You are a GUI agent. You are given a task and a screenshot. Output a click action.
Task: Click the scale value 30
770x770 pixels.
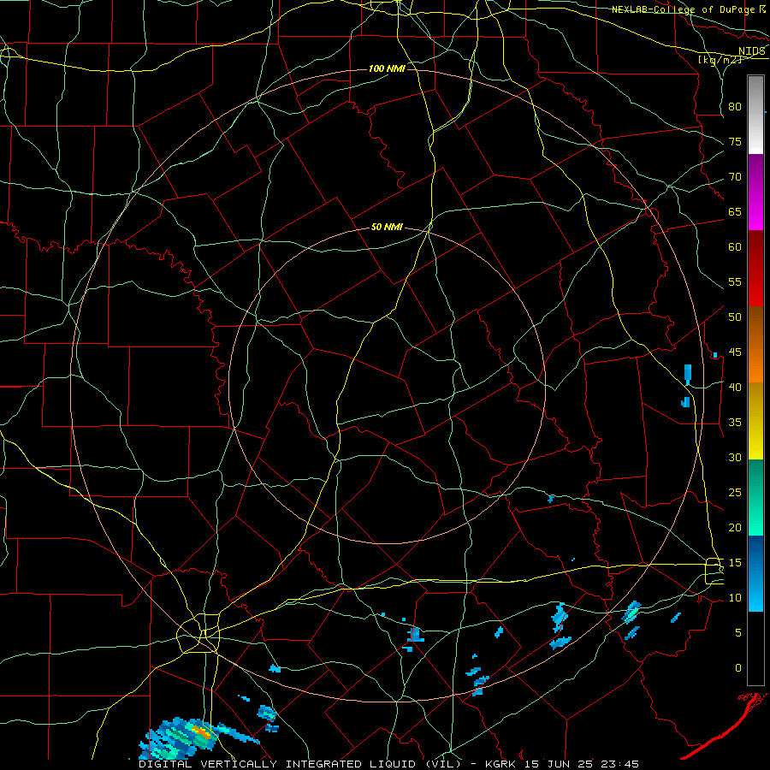click(x=735, y=458)
